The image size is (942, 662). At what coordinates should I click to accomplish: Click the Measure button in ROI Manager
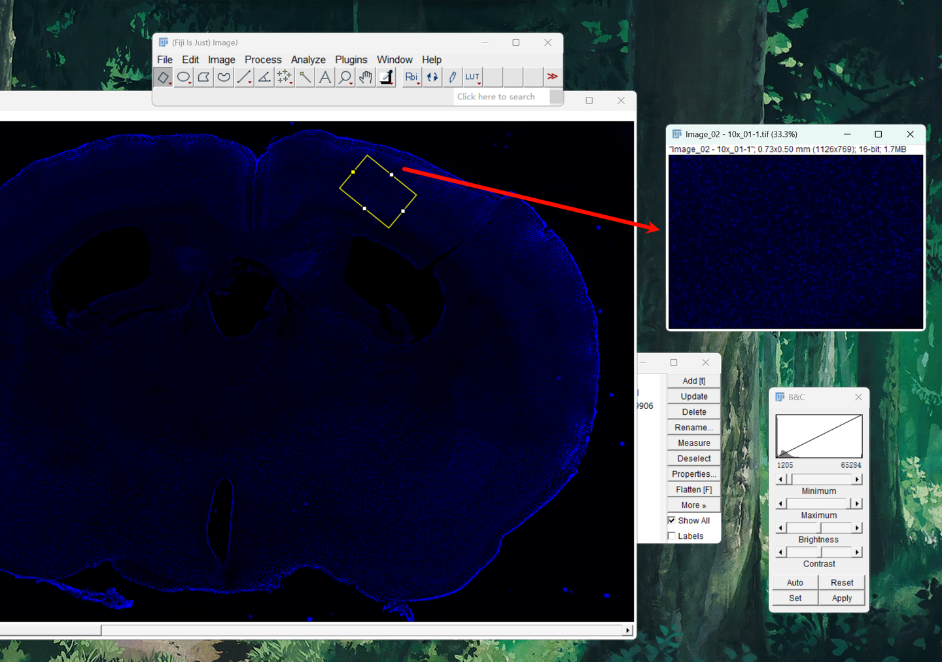(693, 443)
